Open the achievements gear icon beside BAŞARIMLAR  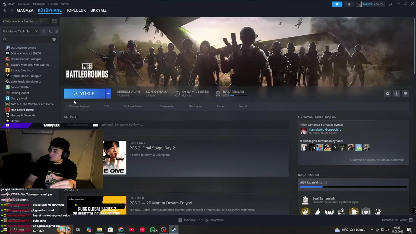(x=218, y=94)
